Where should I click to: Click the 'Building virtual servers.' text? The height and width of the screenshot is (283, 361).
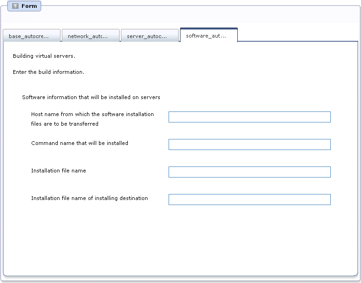coord(44,56)
